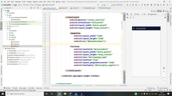
Task: Open the AppTheme dropdown
Action: pos(153,14)
